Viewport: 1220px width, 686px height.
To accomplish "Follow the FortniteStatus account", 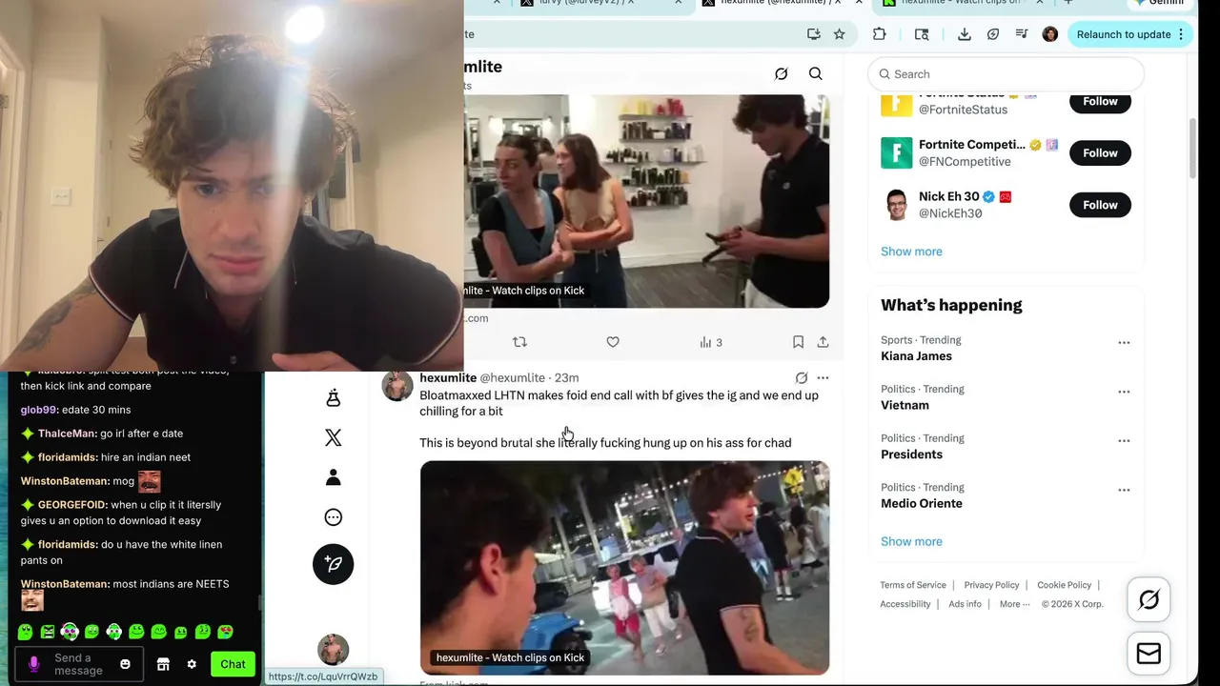I will (1100, 101).
